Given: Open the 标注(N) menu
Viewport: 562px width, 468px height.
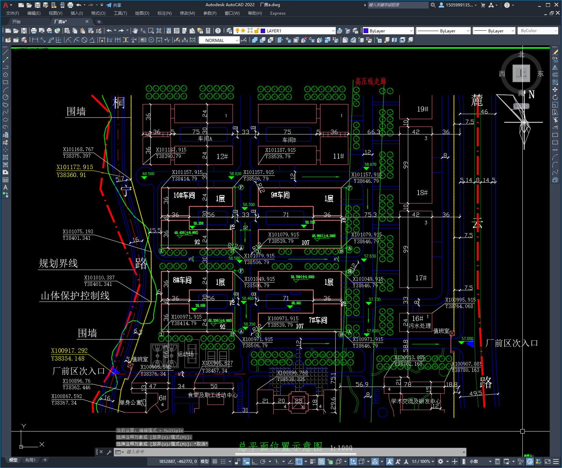Looking at the screenshot, I should click(164, 13).
